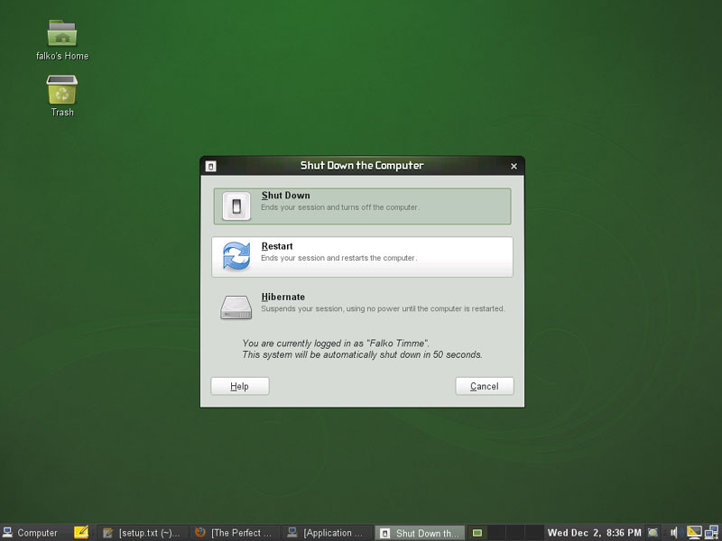The width and height of the screenshot is (722, 541).
Task: Click the blue Restart arrows icon
Action: [x=236, y=257]
